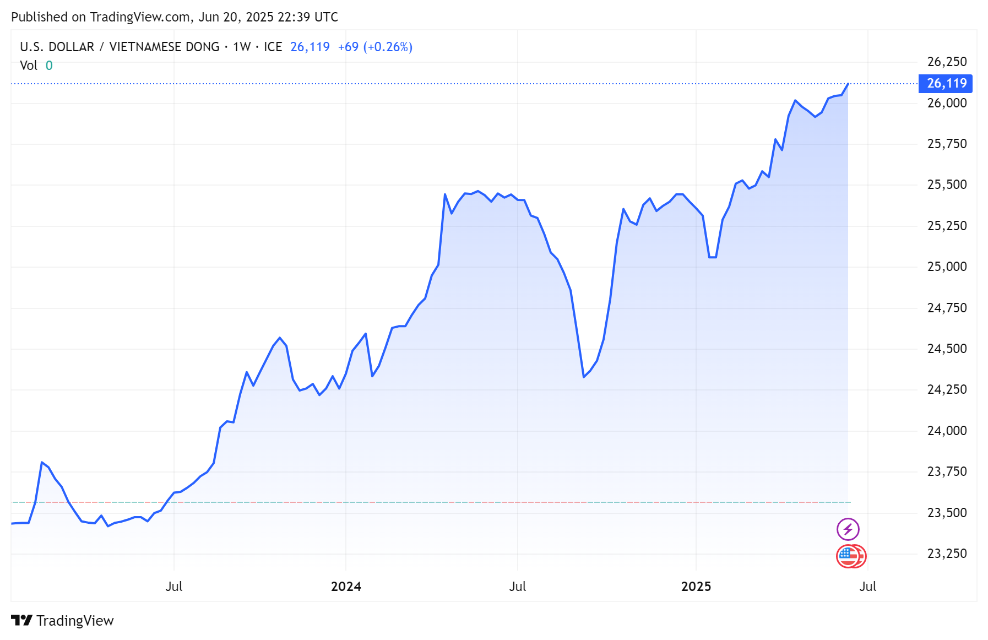Viewport: 988px width, 640px height.
Task: Click the ICE exchange label
Action: coord(274,47)
